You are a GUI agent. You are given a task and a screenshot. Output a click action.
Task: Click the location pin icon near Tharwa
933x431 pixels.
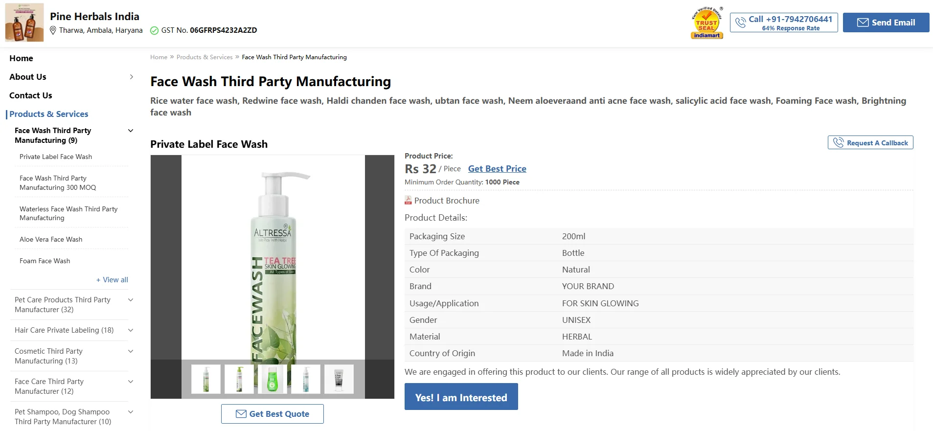(x=53, y=30)
